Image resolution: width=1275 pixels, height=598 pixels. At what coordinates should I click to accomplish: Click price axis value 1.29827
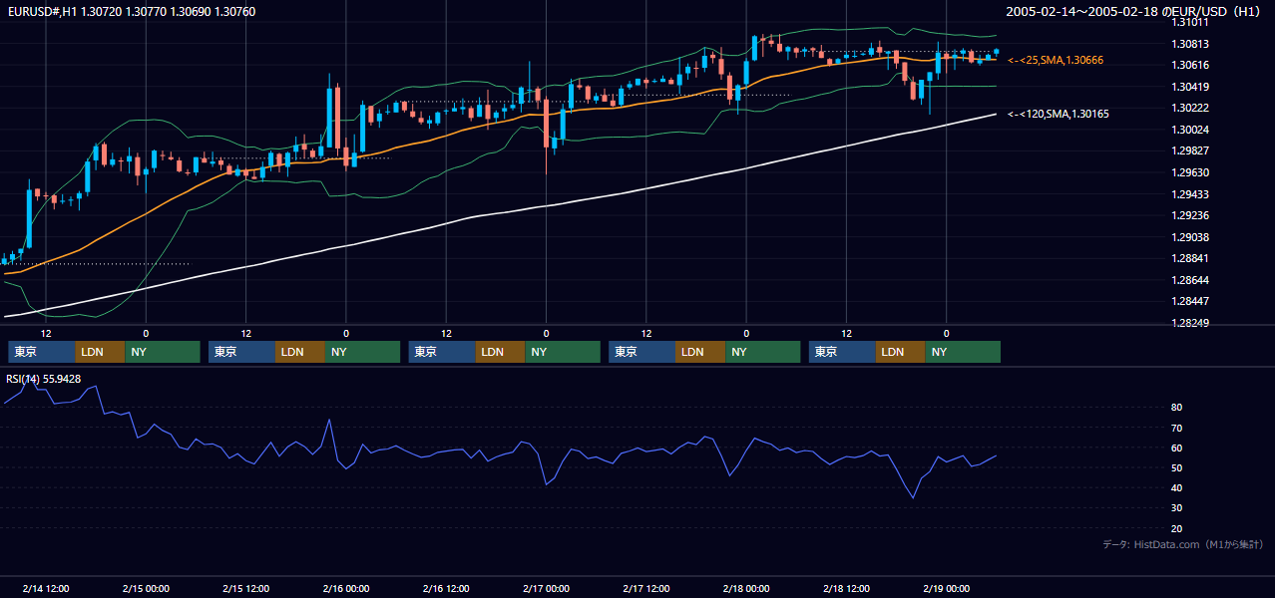pyautogui.click(x=1189, y=151)
